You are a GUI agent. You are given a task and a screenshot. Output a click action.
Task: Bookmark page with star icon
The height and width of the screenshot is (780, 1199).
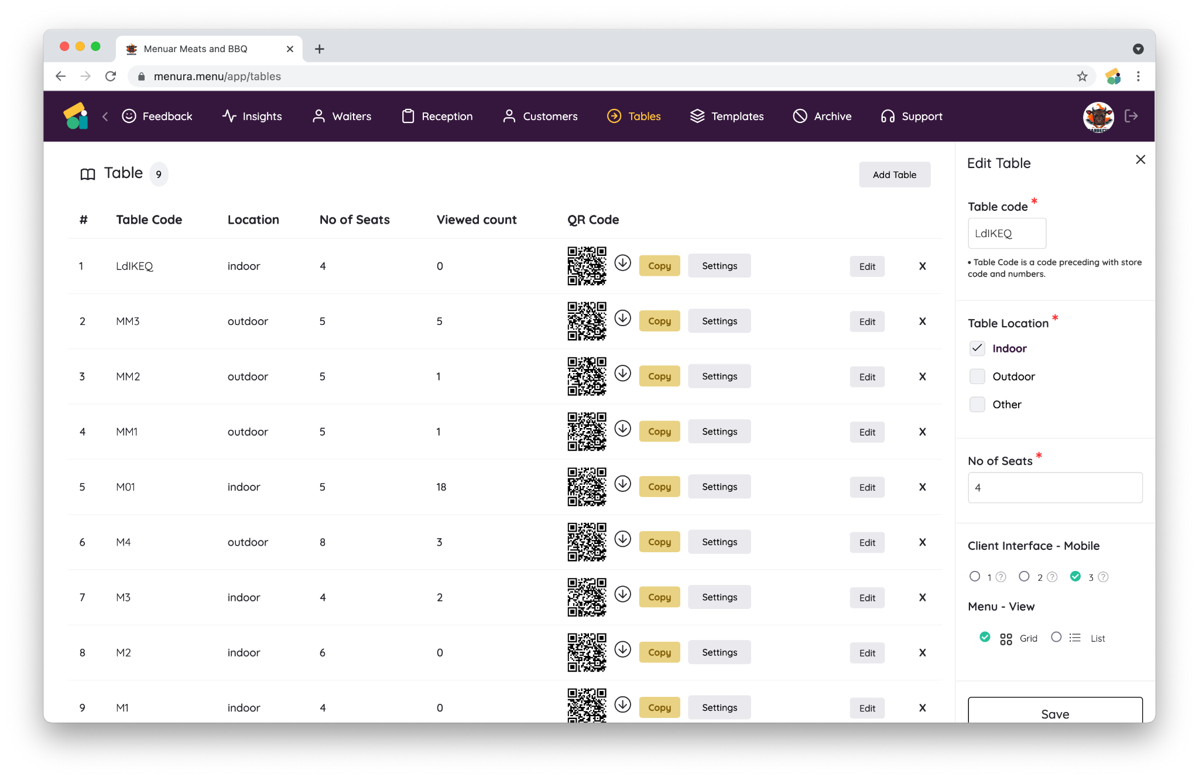click(1082, 76)
